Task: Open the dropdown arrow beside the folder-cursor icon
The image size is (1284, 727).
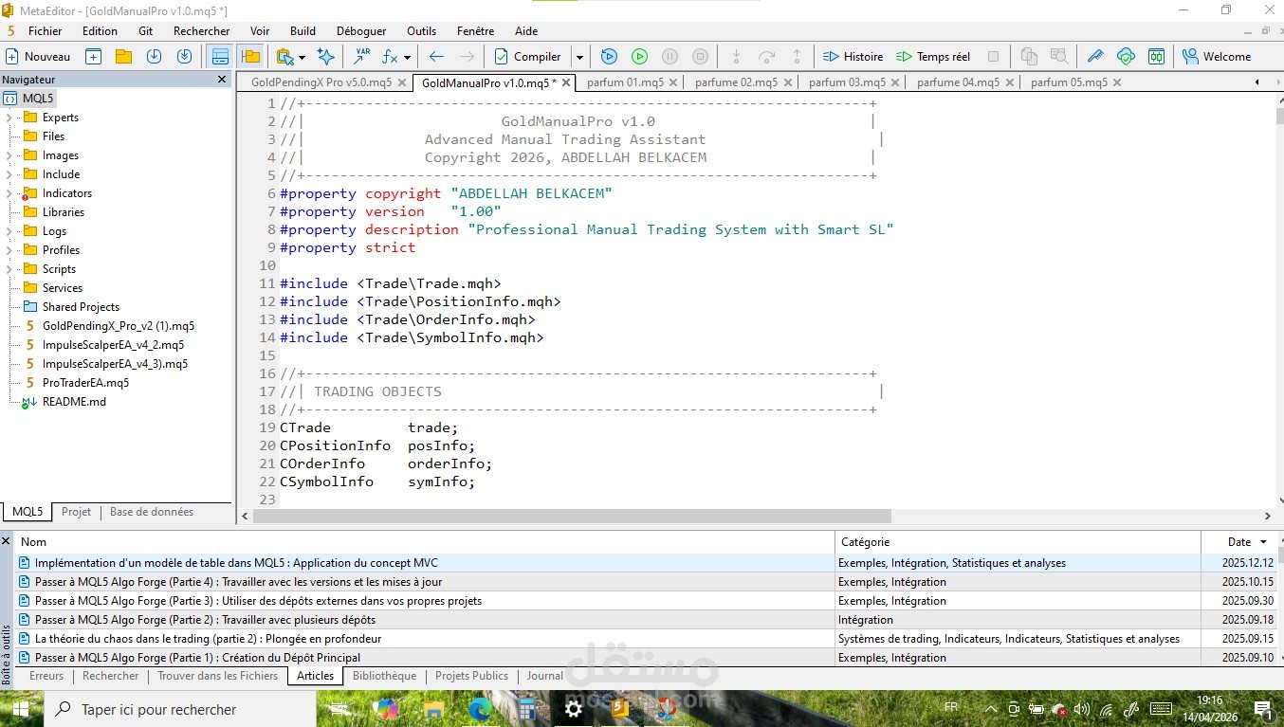Action: (301, 57)
